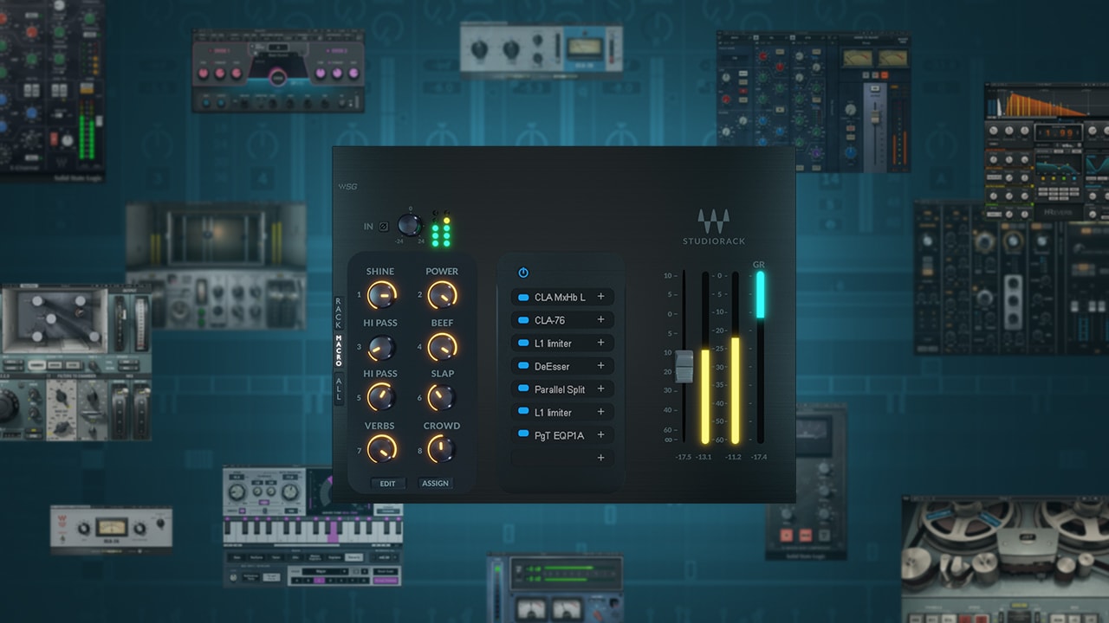Open the L1 limiter slot below CLA-76
The height and width of the screenshot is (623, 1109).
tap(562, 344)
